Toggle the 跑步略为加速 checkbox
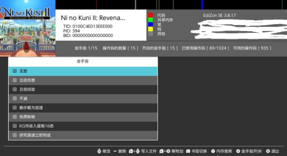The image size is (287, 156). pos(14,108)
